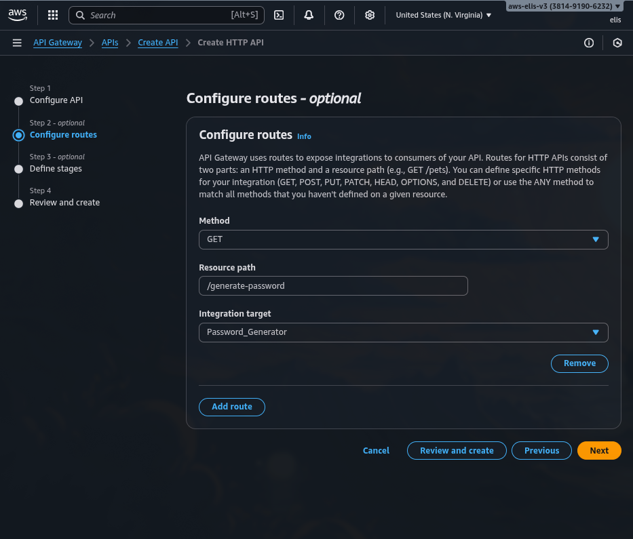Image resolution: width=633 pixels, height=539 pixels.
Task: Expand the Integration target dropdown
Action: pyautogui.click(x=403, y=332)
